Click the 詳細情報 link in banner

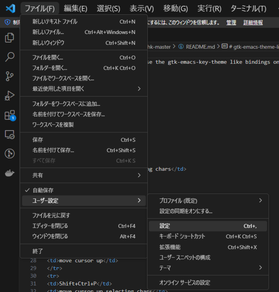click(253, 23)
